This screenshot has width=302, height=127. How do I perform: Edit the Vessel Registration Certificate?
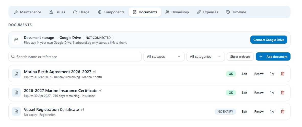click(245, 112)
